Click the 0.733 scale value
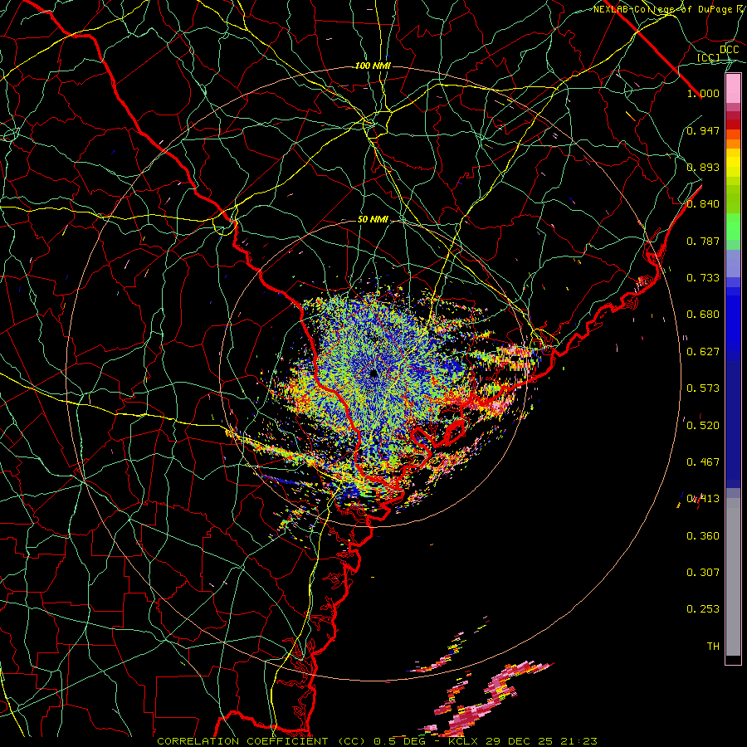 coord(703,278)
